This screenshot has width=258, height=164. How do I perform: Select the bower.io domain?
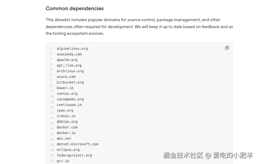65,88
